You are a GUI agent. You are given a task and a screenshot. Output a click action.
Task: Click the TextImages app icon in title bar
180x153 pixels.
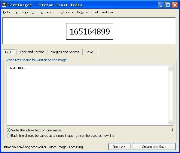point(4,5)
